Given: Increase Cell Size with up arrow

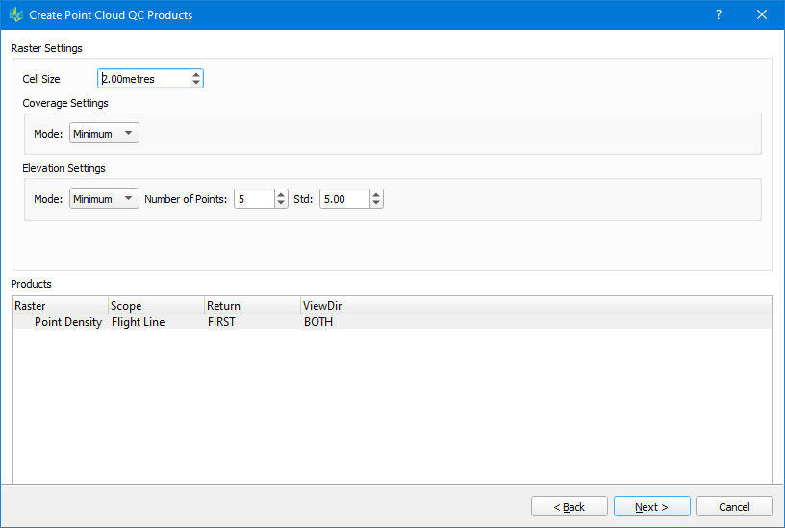Looking at the screenshot, I should (x=196, y=74).
